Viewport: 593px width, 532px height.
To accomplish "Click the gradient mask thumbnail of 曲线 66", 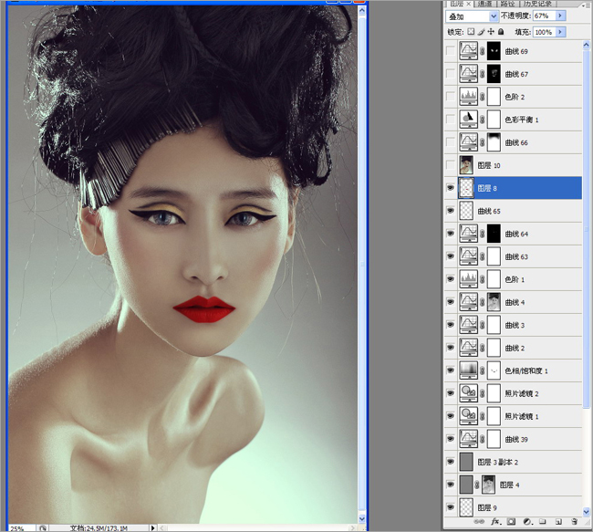I will 494,142.
